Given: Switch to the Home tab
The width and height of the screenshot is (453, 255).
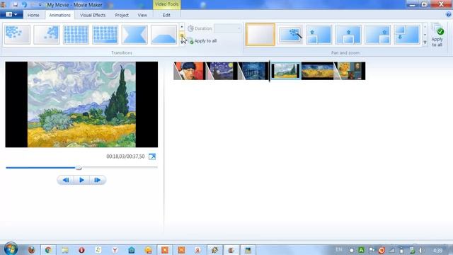Looking at the screenshot, I should (x=33, y=15).
